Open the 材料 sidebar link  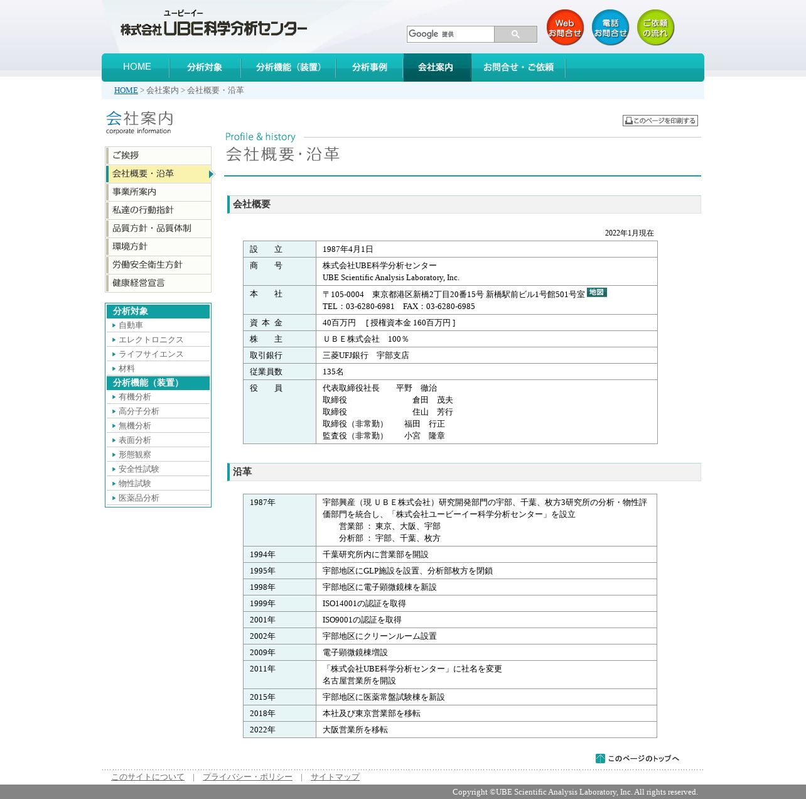[127, 369]
